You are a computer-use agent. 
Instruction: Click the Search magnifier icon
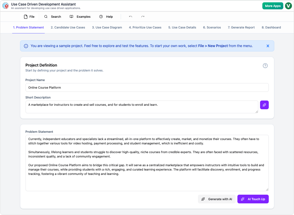tap(46, 17)
